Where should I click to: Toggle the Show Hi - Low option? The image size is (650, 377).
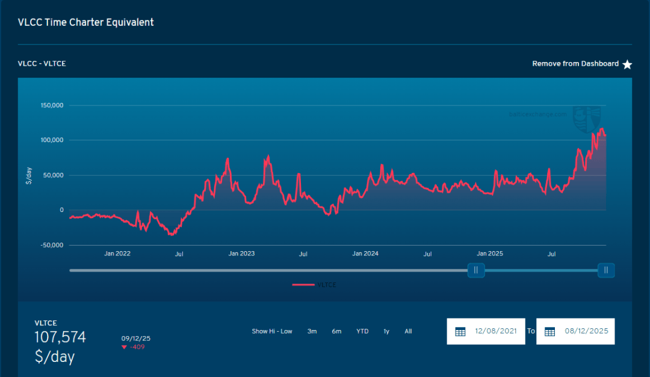point(272,331)
